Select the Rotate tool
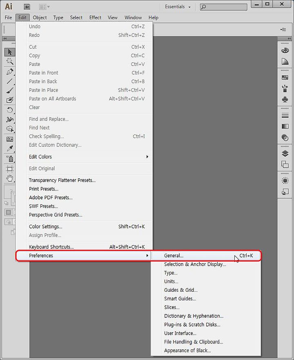 click(10, 110)
